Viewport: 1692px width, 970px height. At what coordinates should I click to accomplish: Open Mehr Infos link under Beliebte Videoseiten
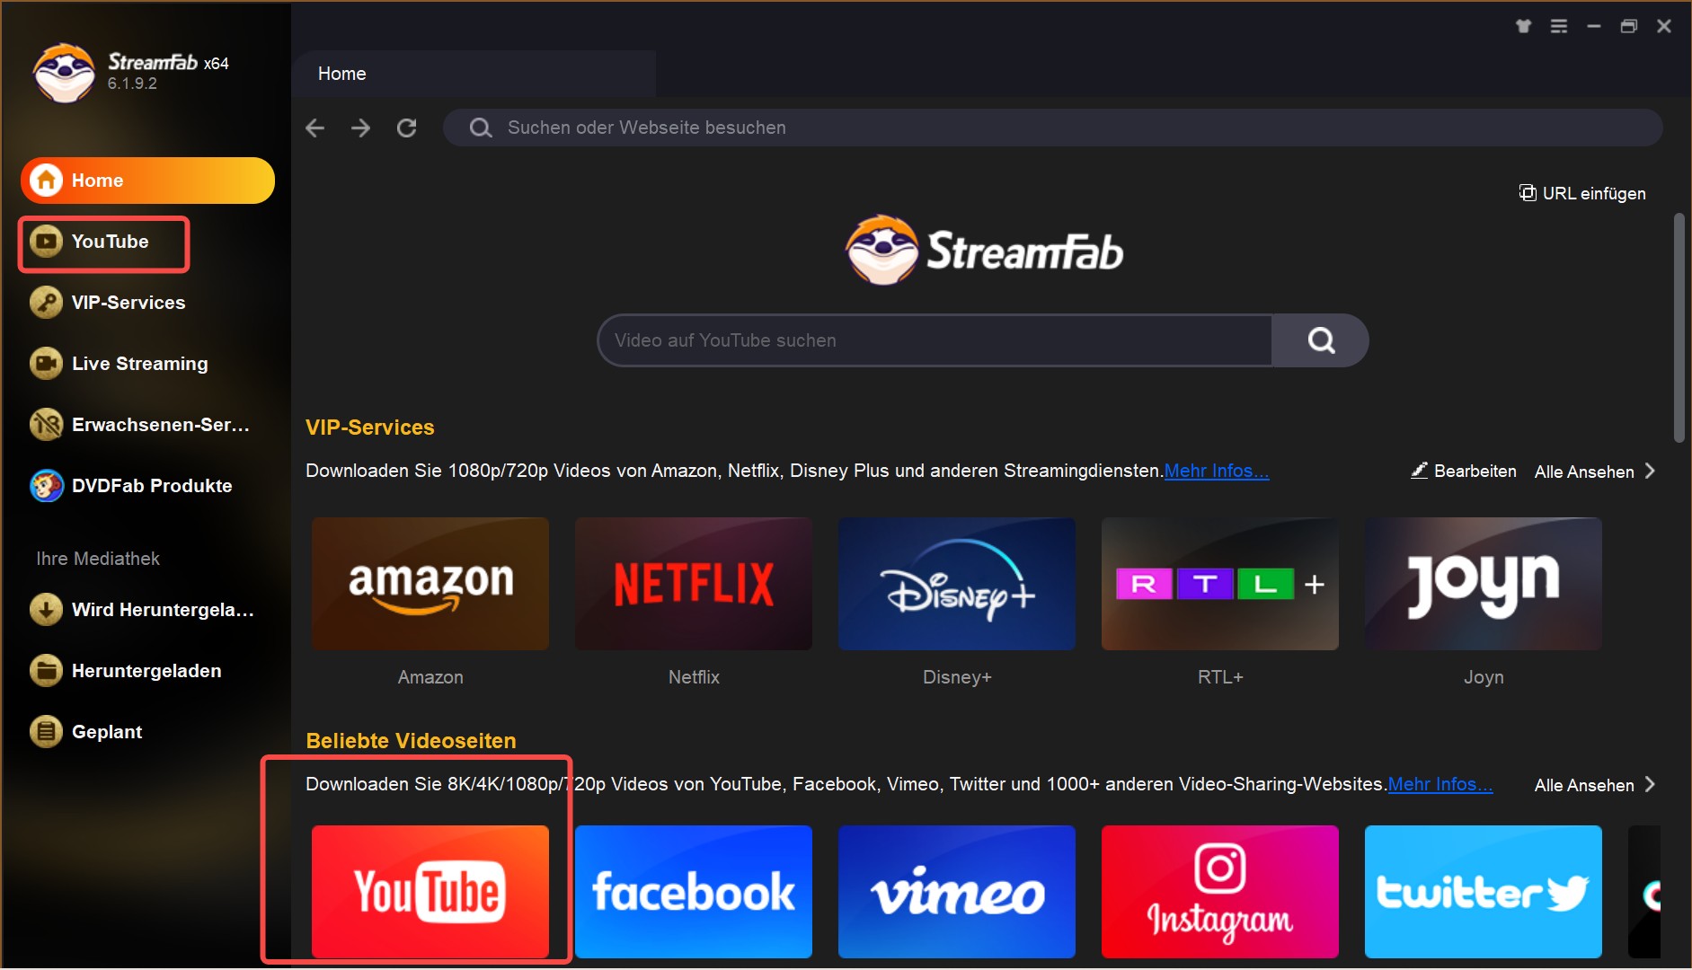(1440, 784)
